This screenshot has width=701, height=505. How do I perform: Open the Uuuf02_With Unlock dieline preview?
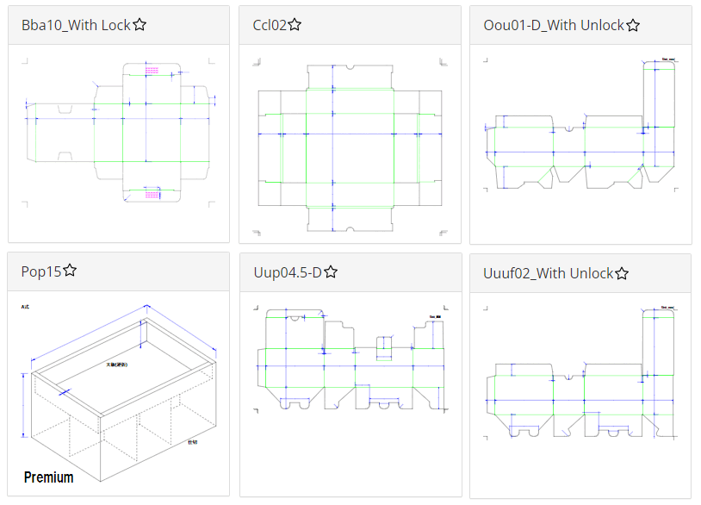pos(581,373)
